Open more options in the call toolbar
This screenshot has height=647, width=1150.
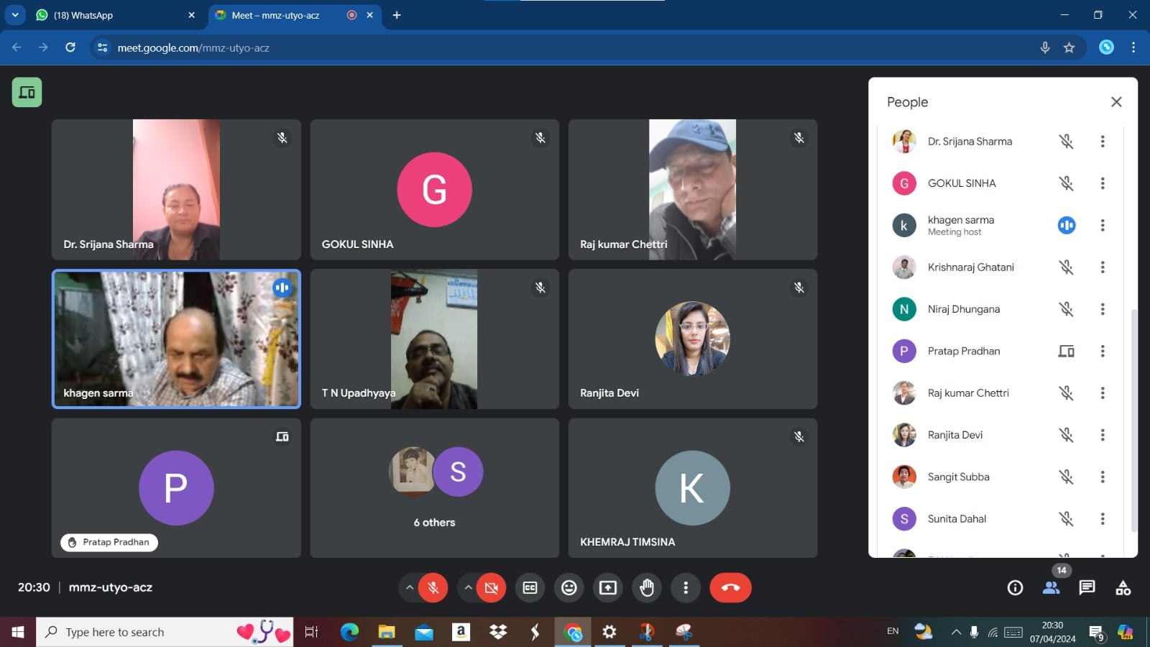point(686,588)
